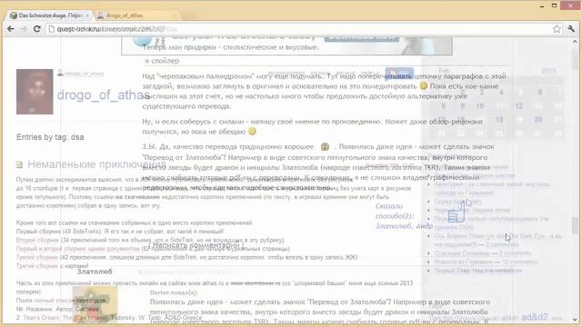Select the entry icon beside Немаленькие приключения
The height and width of the screenshot is (327, 582).
click(20, 164)
